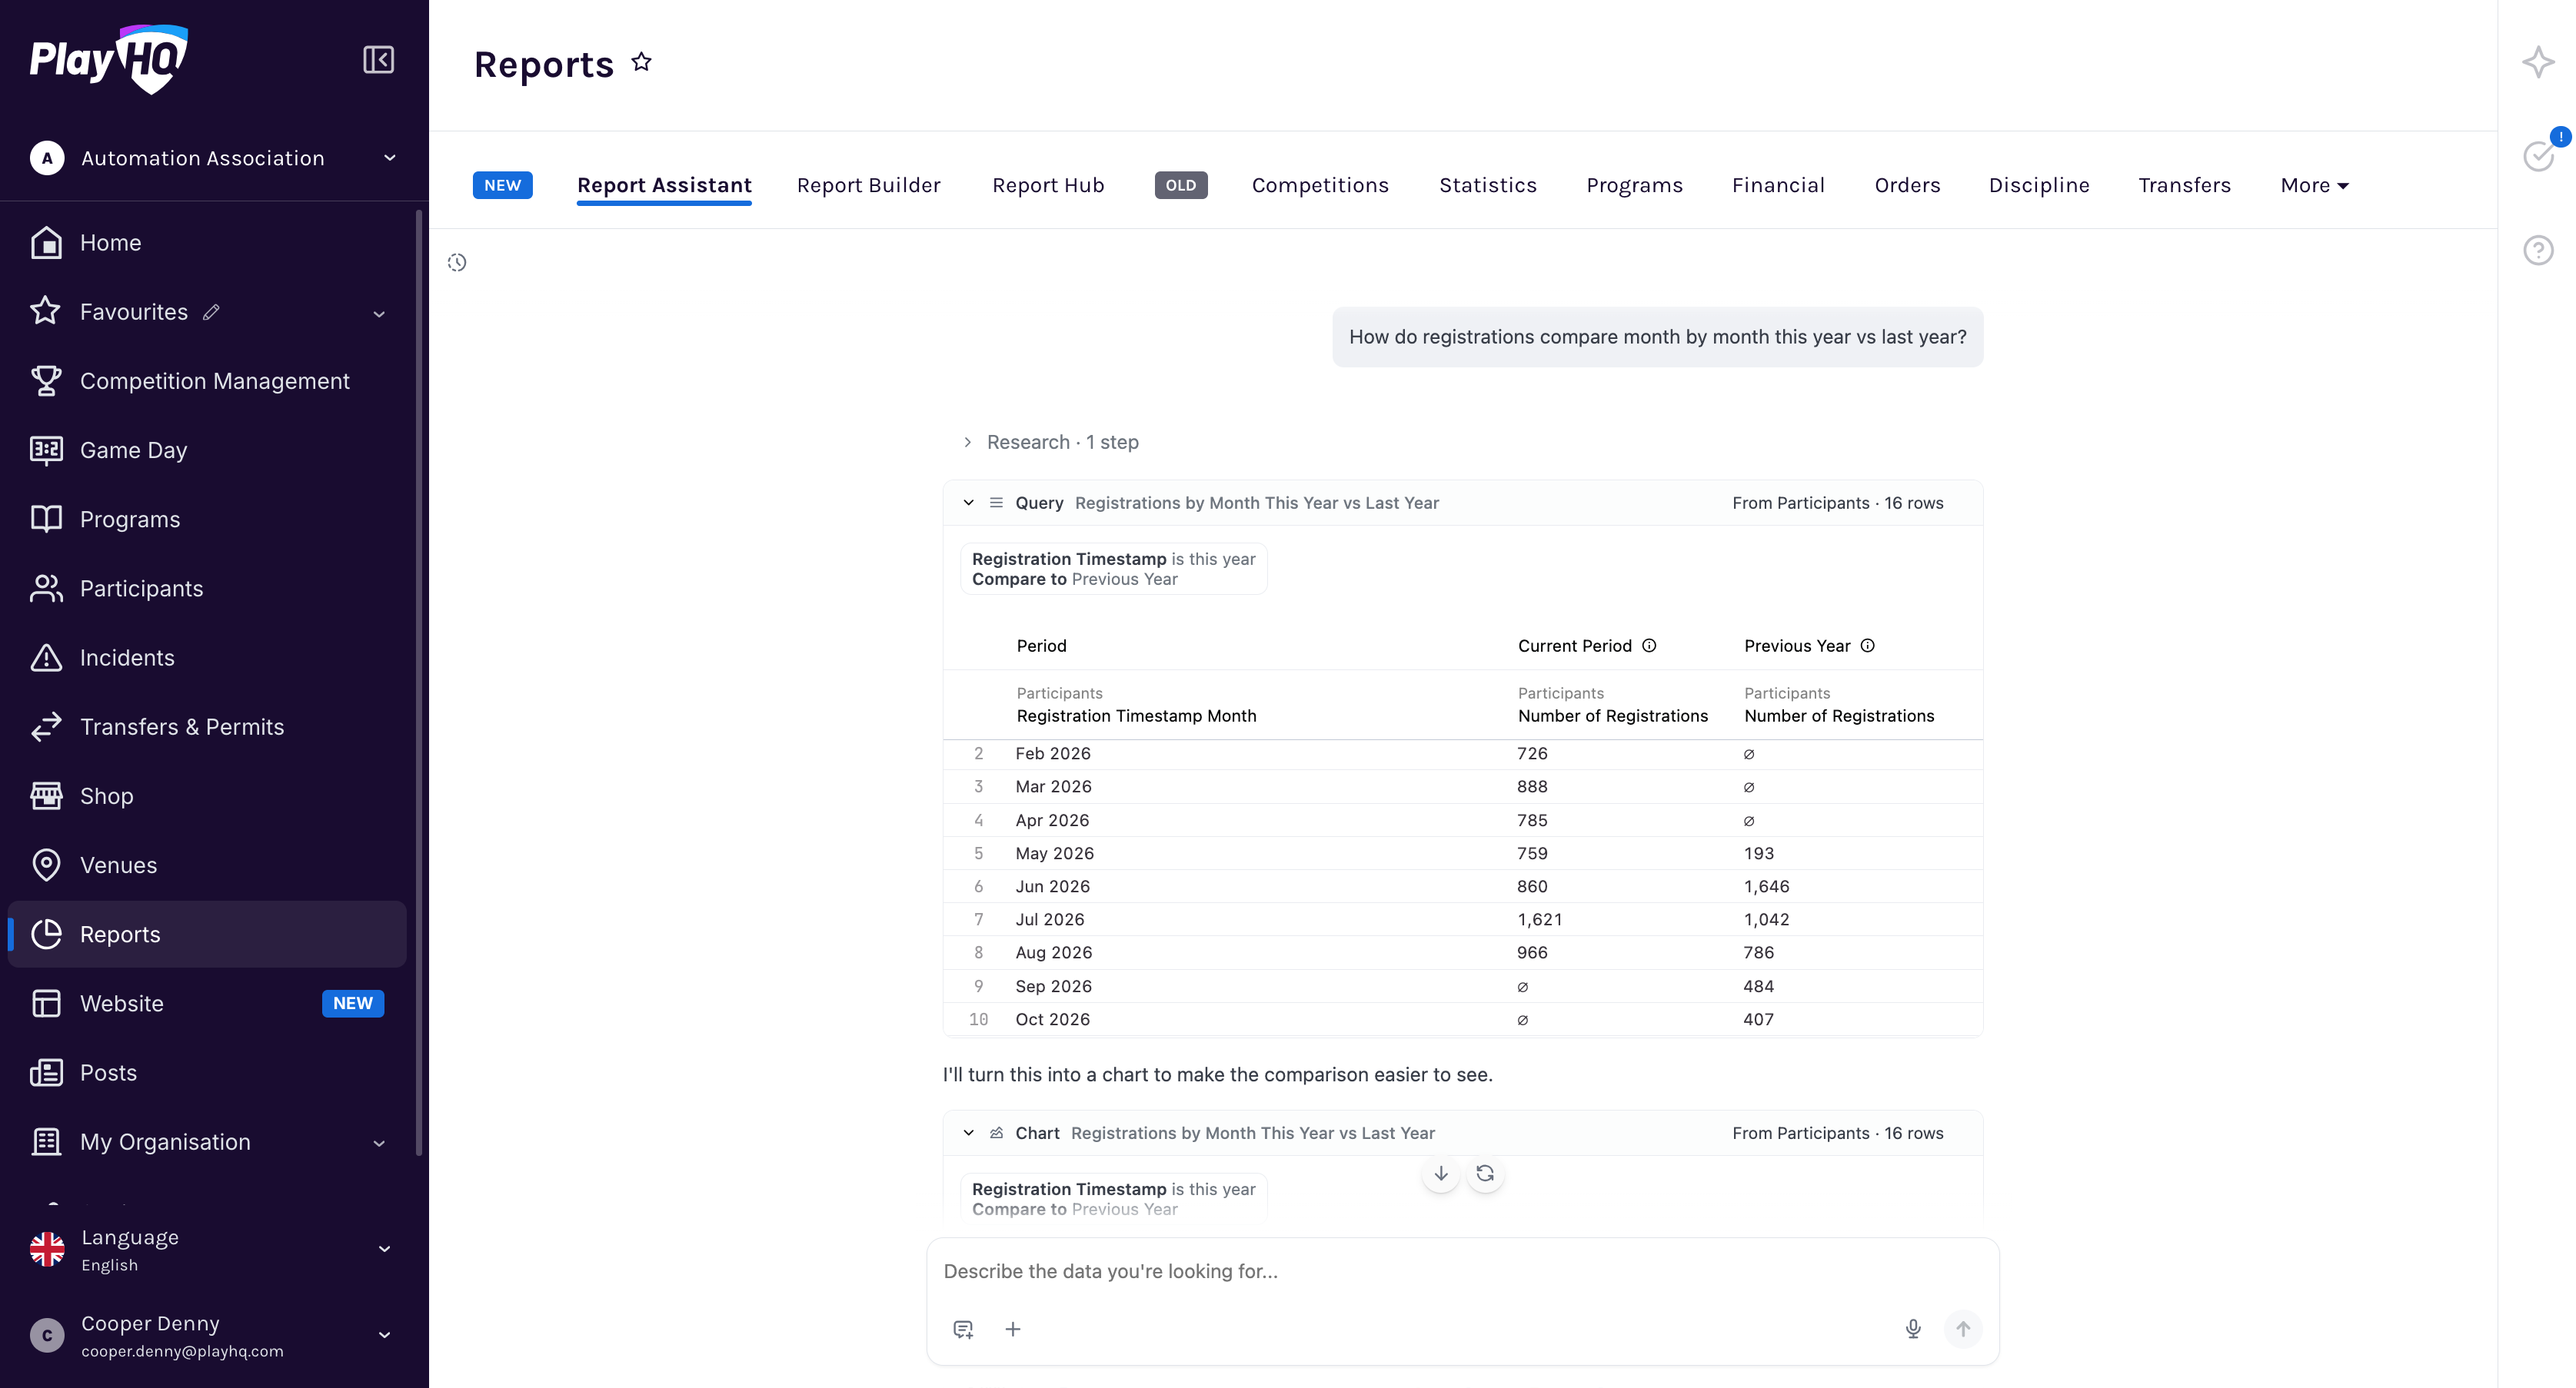Open the chat history clock icon
2576x1388 pixels.
[x=457, y=263]
